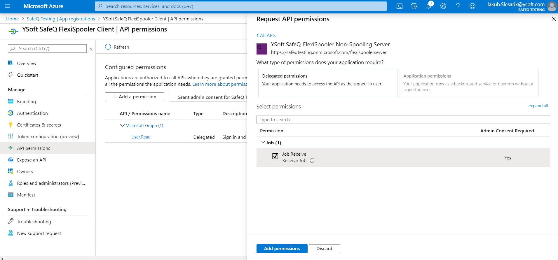This screenshot has height=260, width=558.
Task: Open the Expose an API menu item
Action: pos(32,160)
